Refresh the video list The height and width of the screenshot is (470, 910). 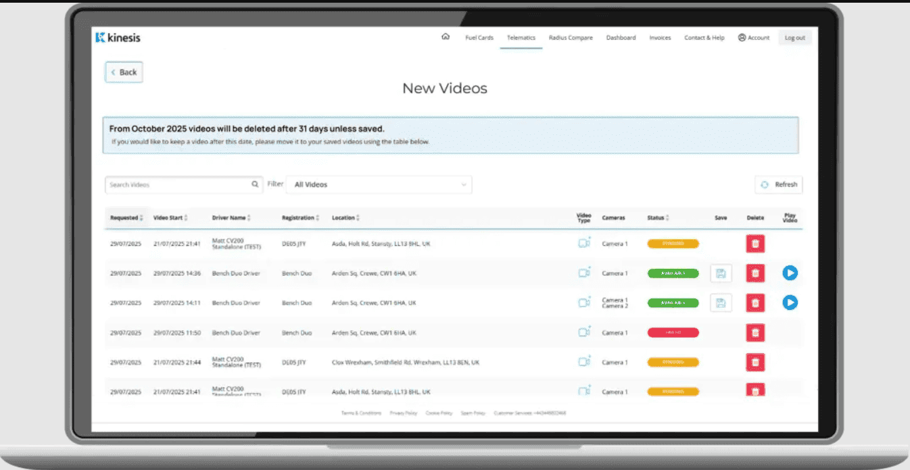click(x=779, y=184)
